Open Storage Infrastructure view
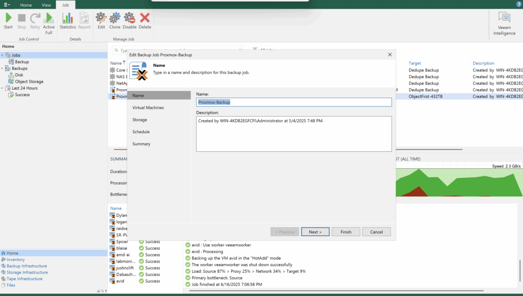Screen dimensions: 523x296 tap(27, 272)
